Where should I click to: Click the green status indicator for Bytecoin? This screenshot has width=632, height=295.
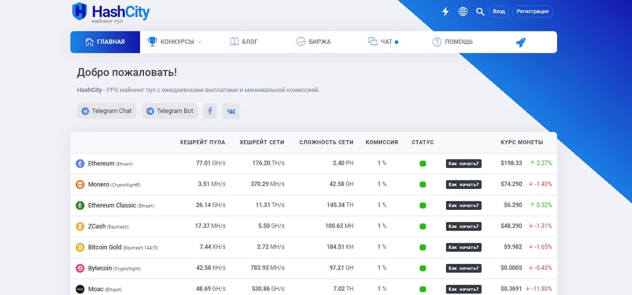tap(423, 268)
